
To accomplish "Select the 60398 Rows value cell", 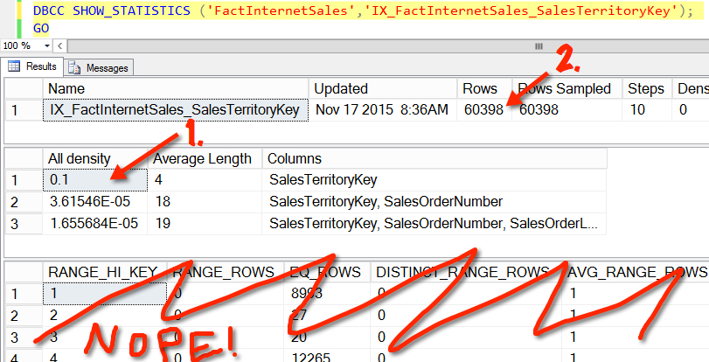I will coord(479,110).
